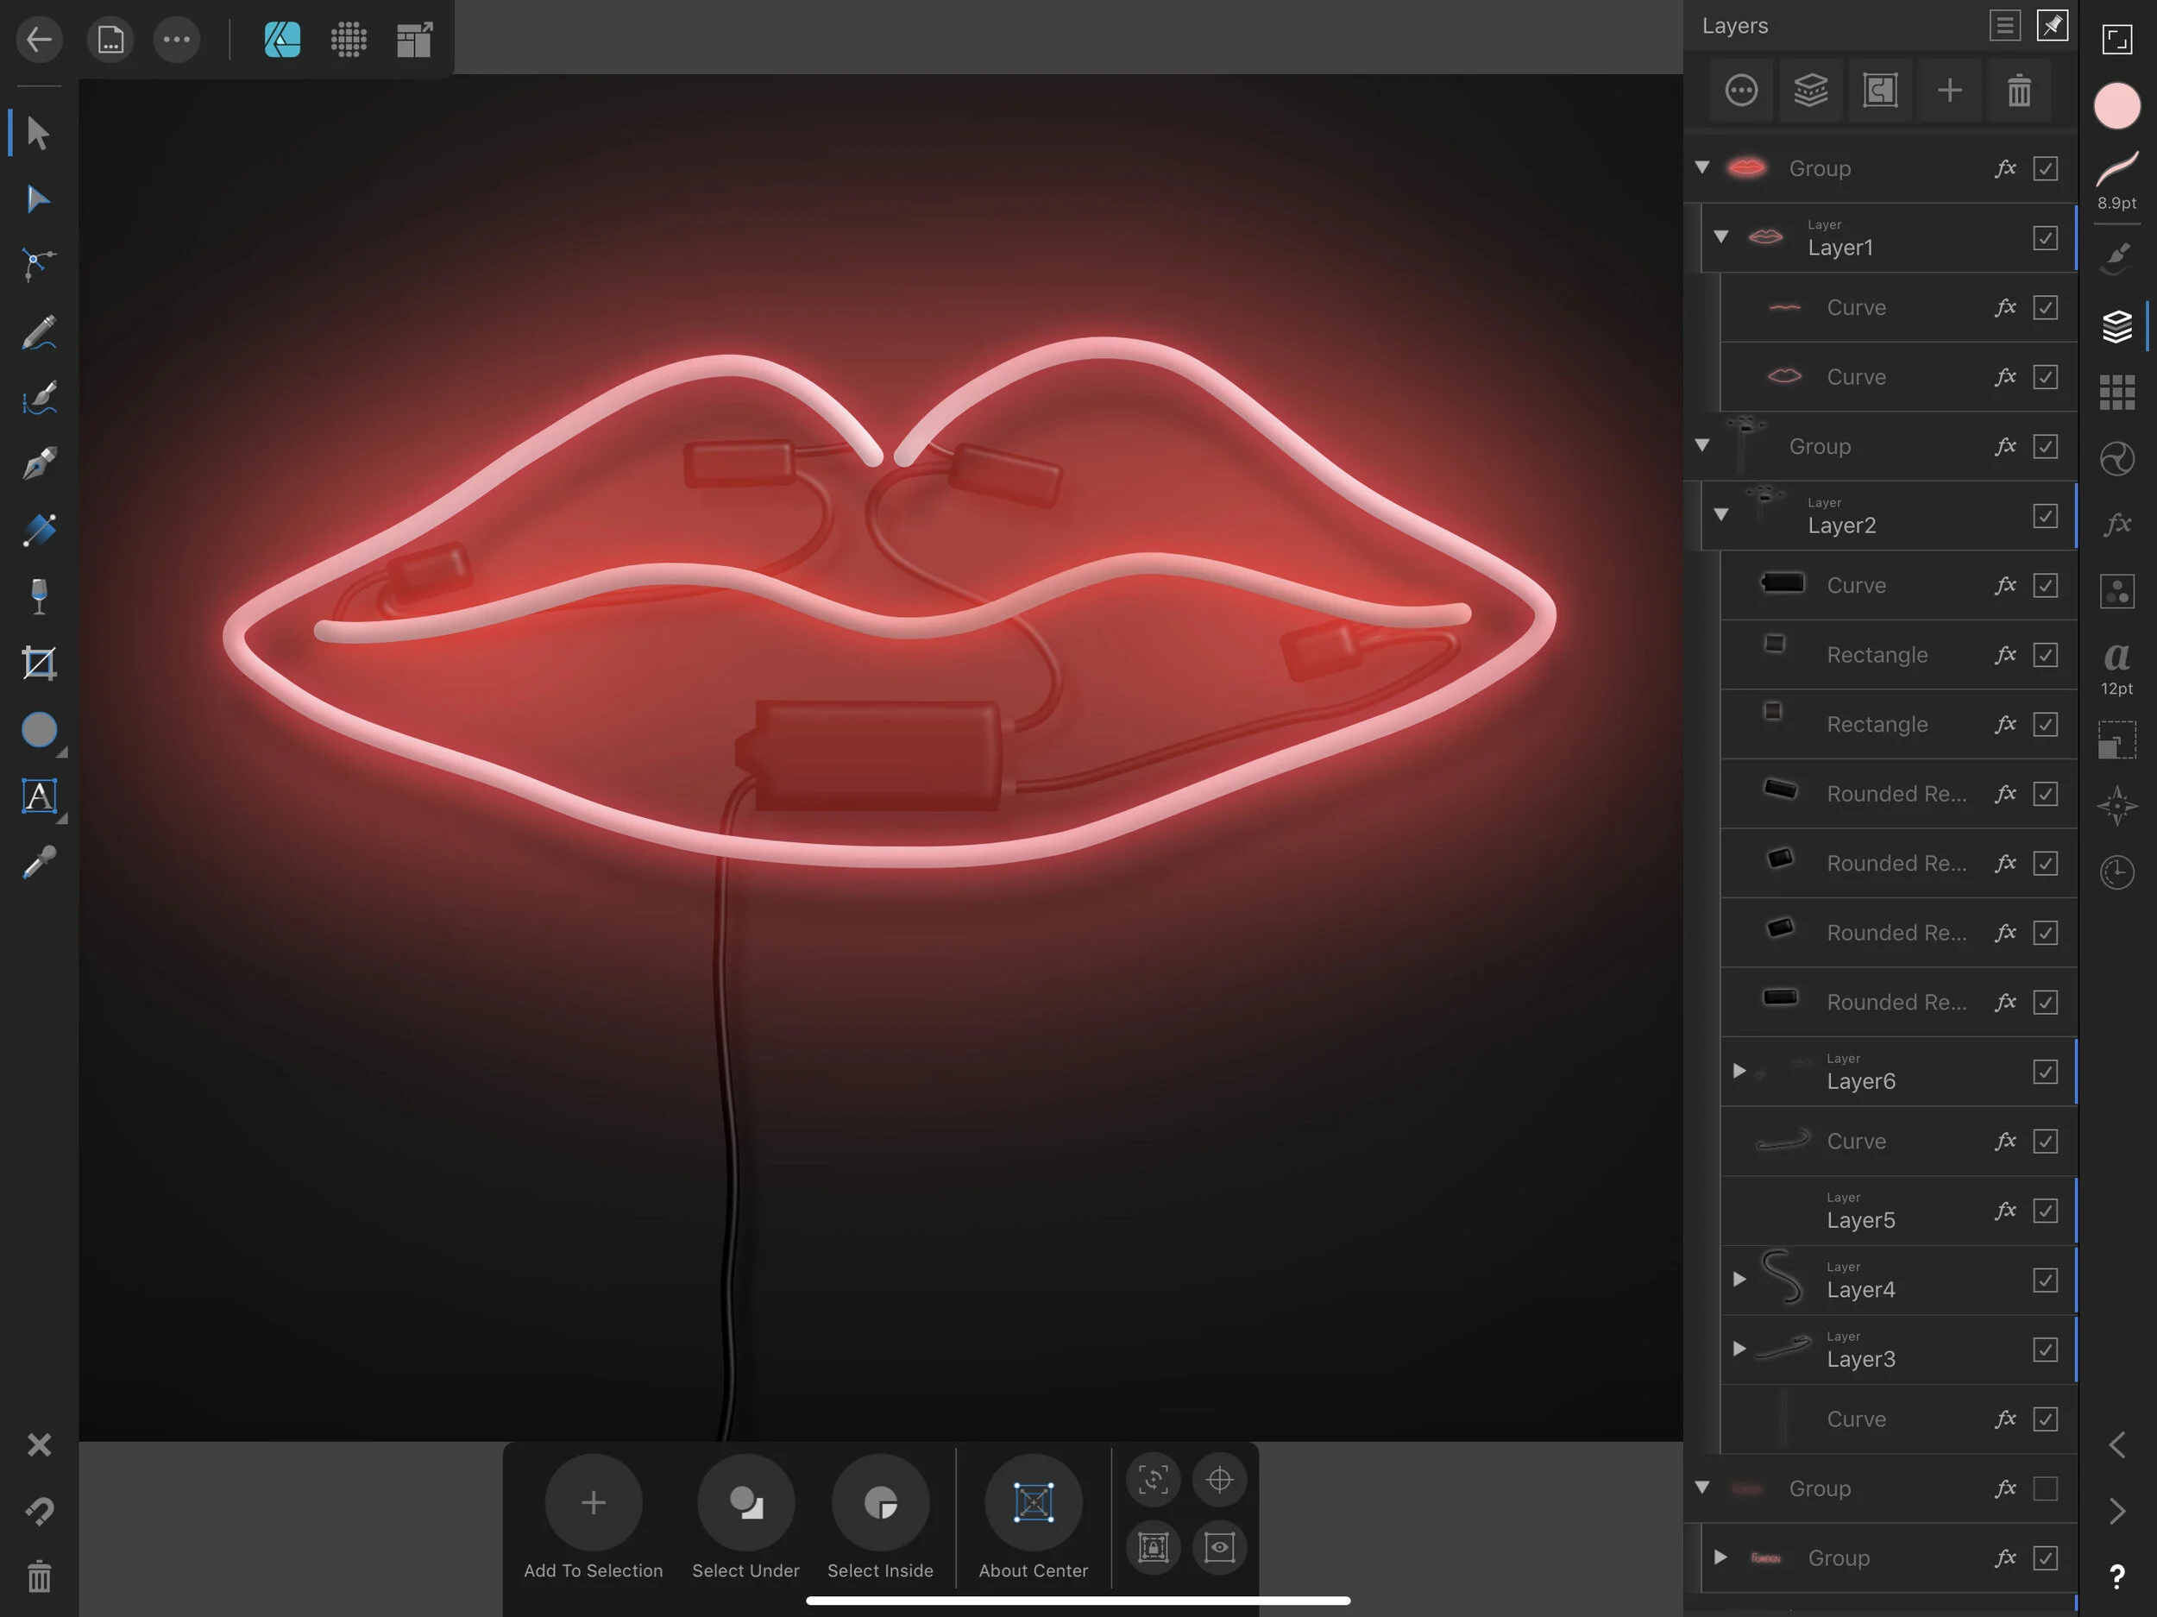Expand the Layer4 tree item
The image size is (2157, 1617).
(1739, 1279)
